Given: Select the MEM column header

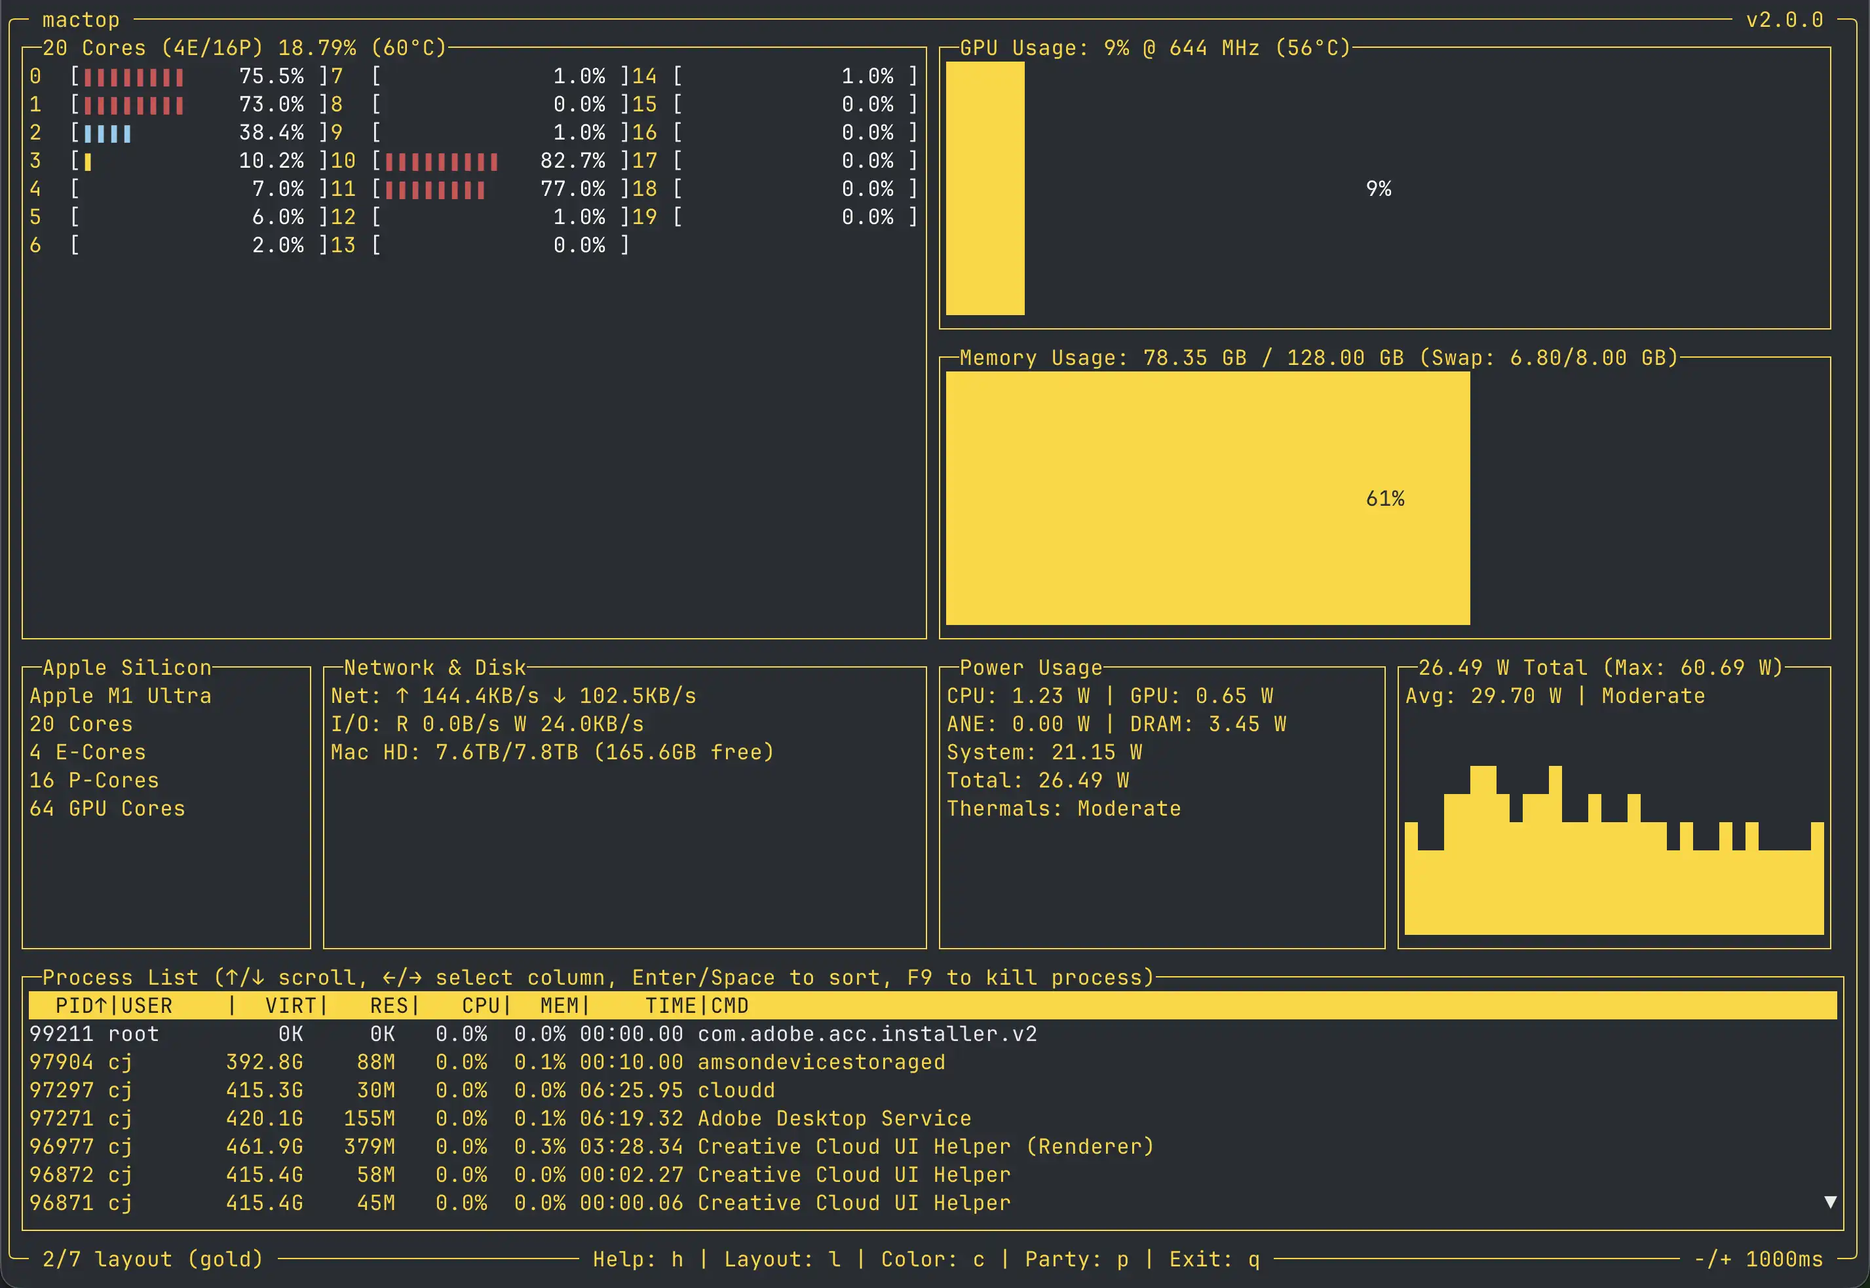Looking at the screenshot, I should [560, 1006].
